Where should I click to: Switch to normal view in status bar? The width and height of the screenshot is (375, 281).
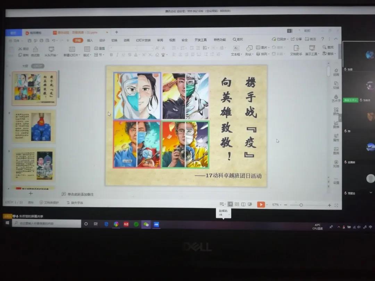click(x=230, y=204)
